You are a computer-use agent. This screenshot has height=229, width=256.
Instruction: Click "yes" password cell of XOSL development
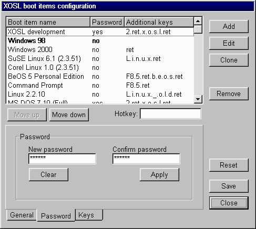pyautogui.click(x=97, y=32)
